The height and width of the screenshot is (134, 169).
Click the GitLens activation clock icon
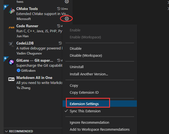pos(59,60)
